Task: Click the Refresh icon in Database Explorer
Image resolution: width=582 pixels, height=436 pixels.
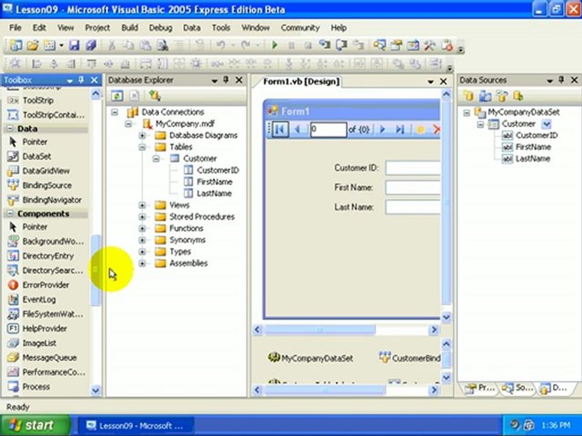Action: 117,96
